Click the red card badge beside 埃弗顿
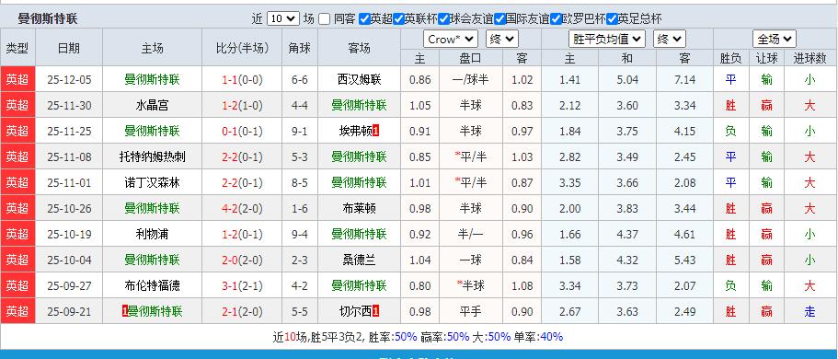Image resolution: width=838 pixels, height=359 pixels. pos(375,131)
